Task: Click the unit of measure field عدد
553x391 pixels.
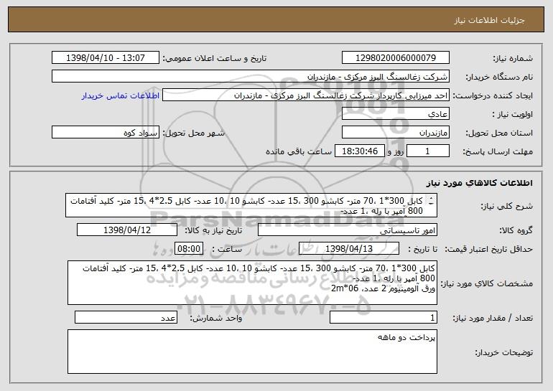Action: (126, 317)
